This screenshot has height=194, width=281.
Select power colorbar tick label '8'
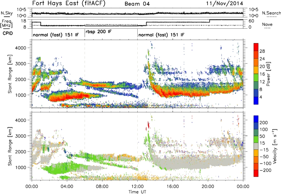[x=261, y=89]
